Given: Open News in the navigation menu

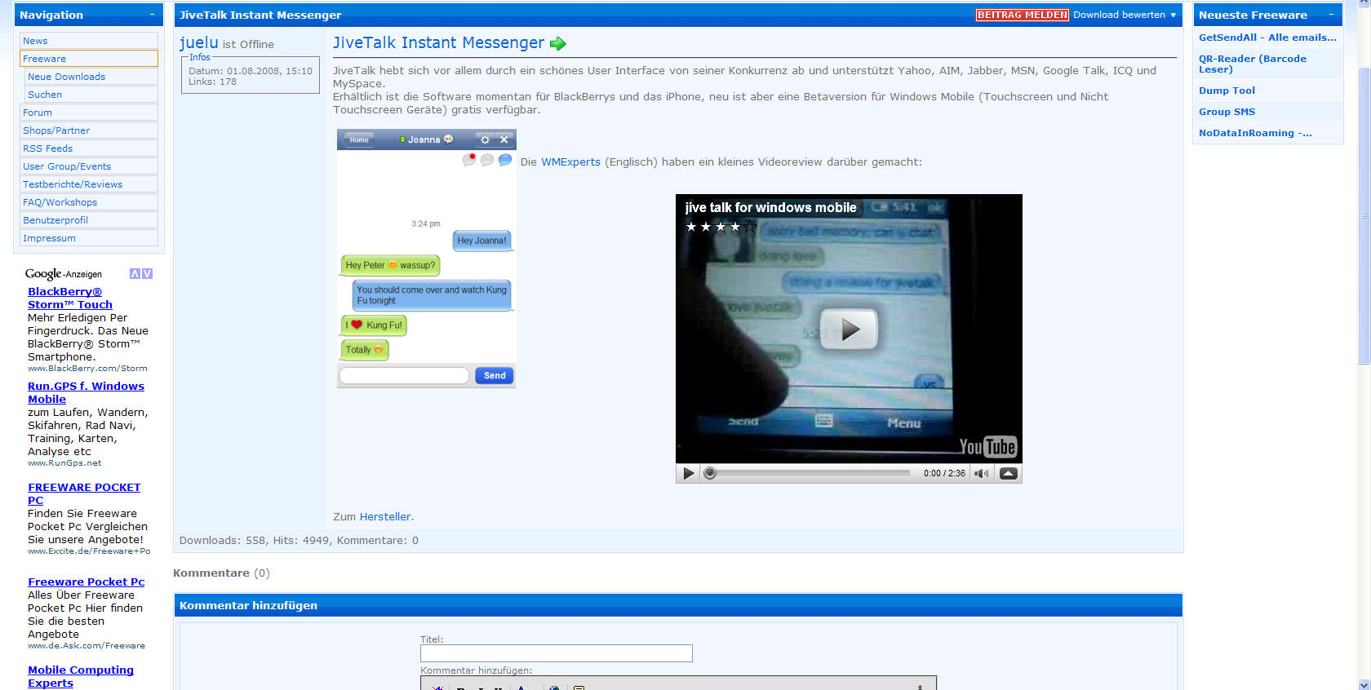Looking at the screenshot, I should point(89,41).
